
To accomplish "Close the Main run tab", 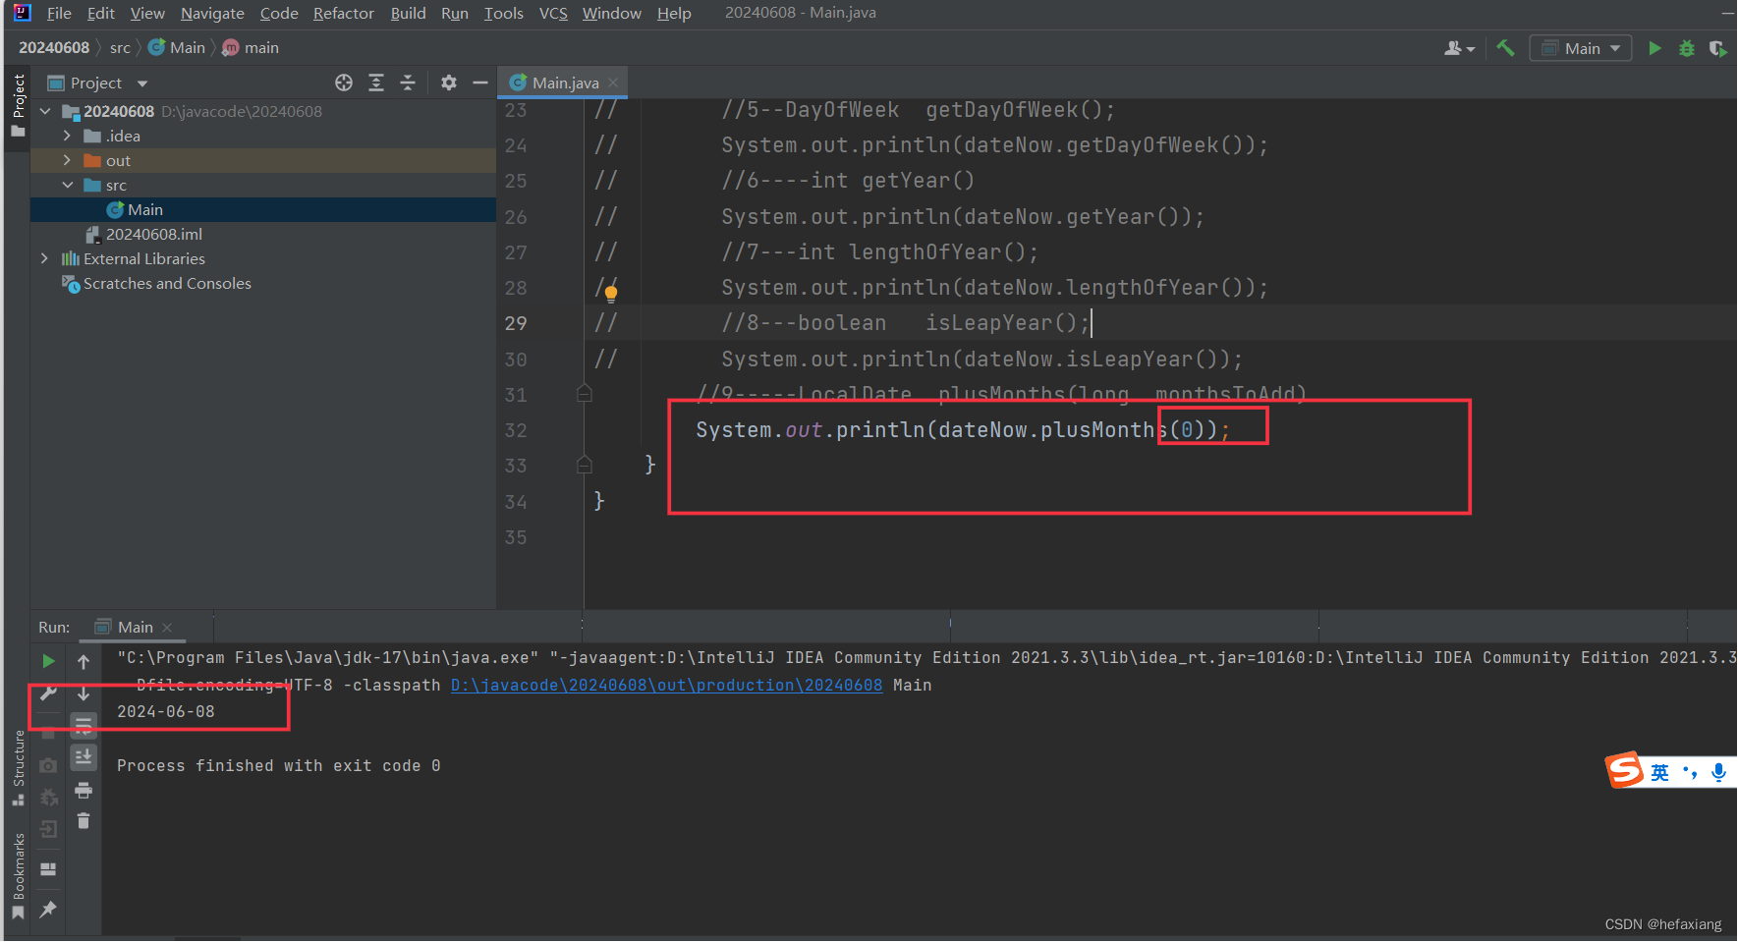I will (167, 628).
